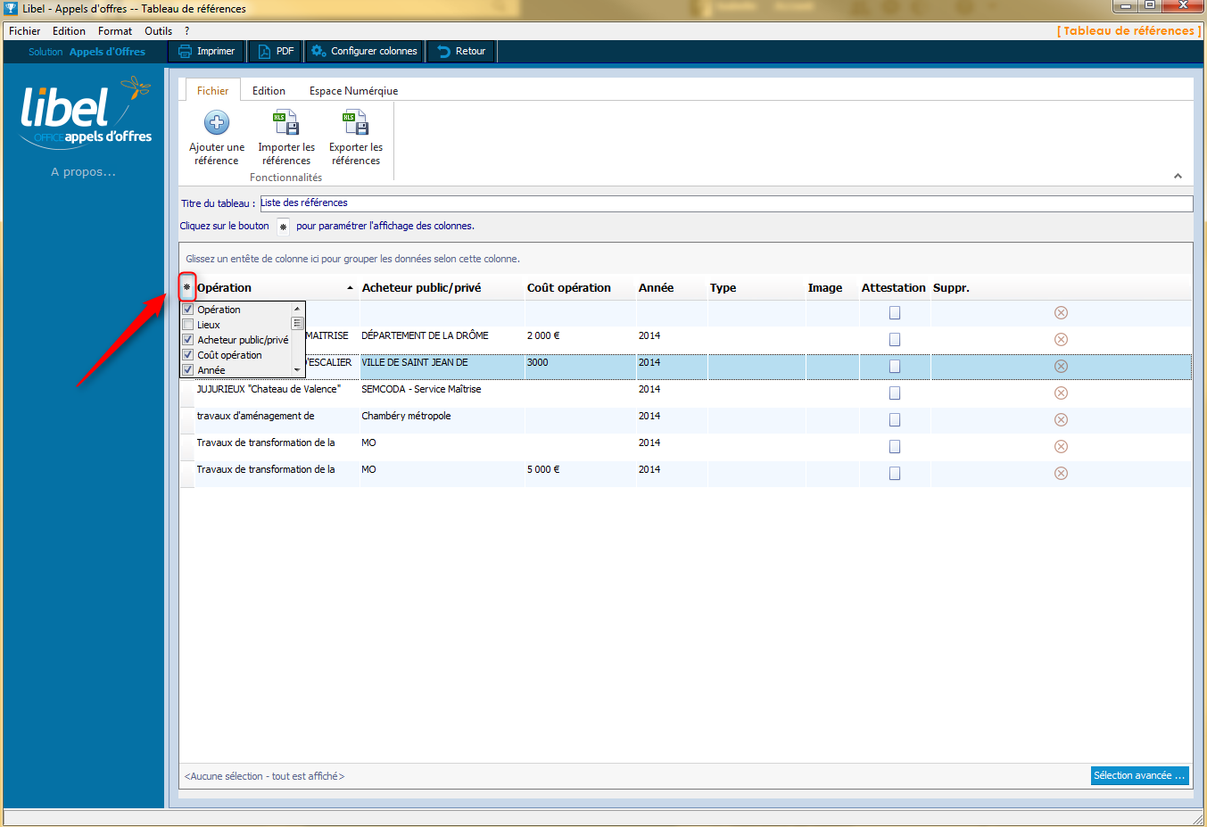The width and height of the screenshot is (1207, 827).
Task: Click the asterisk column chooser in table header
Action: pyautogui.click(x=186, y=287)
